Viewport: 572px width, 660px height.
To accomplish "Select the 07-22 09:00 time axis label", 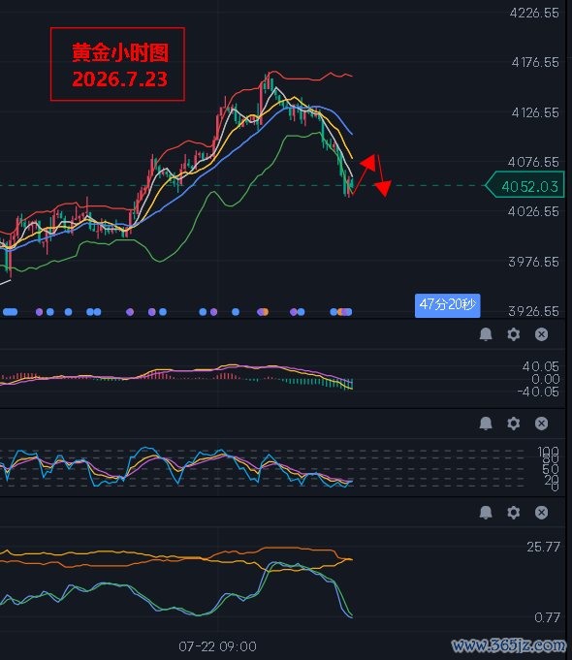I will (217, 646).
